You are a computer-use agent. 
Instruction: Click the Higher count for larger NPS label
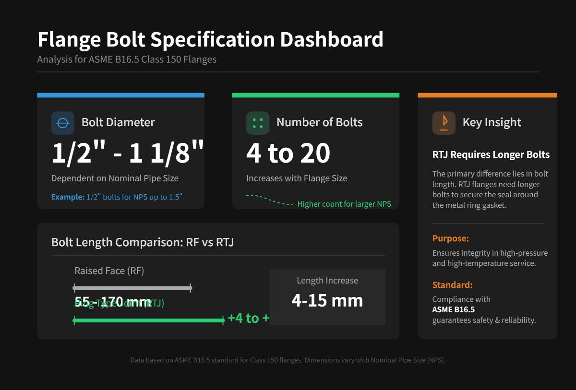point(344,204)
